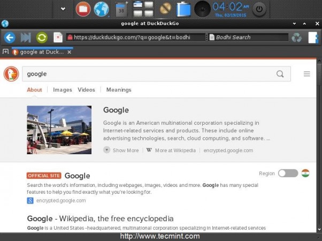This screenshot has width=322, height=241.
Task: Reload page with green refresh icon
Action: tap(42, 37)
